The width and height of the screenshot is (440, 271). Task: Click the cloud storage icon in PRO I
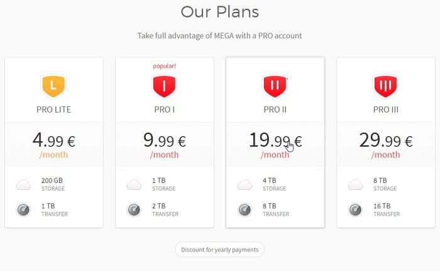[134, 184]
